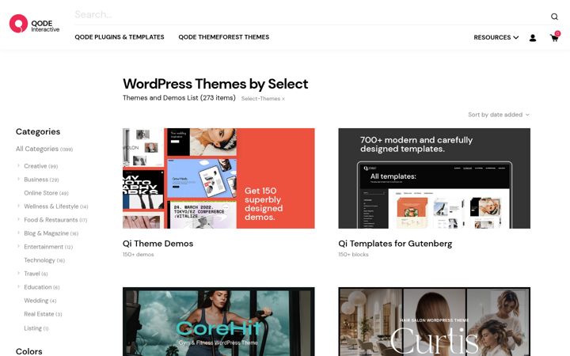Click Qi Templates for Gutenberg title
Image resolution: width=570 pixels, height=356 pixels.
tap(395, 244)
